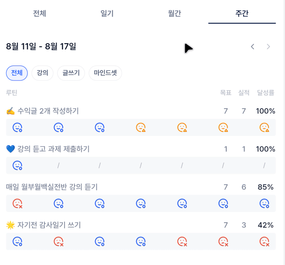Filter routines by 강의 chip
285x265 pixels.
[42, 73]
